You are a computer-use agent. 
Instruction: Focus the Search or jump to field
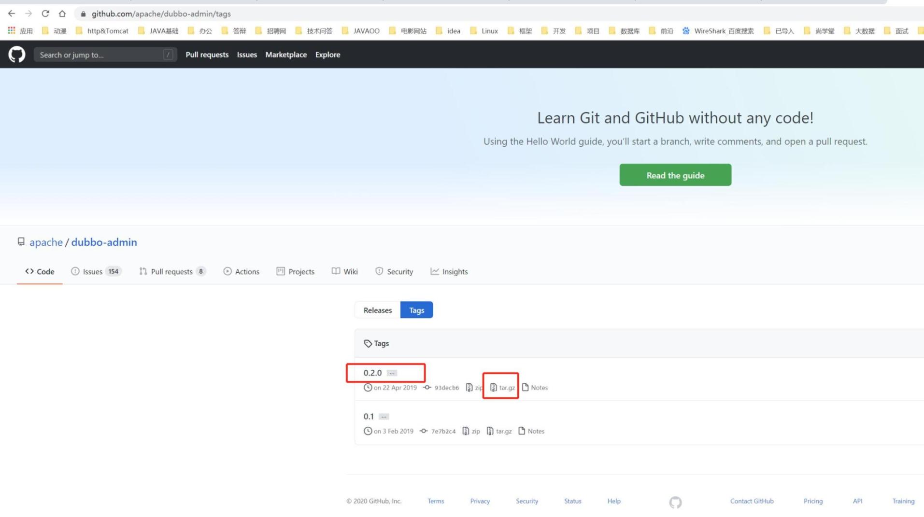point(100,55)
